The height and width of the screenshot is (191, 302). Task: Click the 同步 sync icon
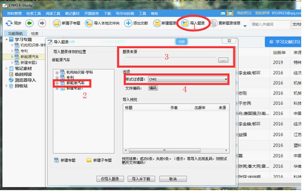9,23
